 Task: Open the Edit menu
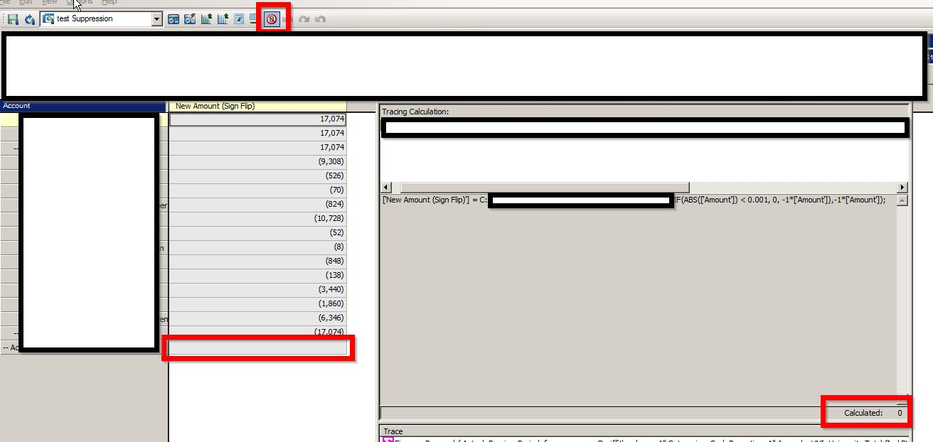(x=26, y=2)
